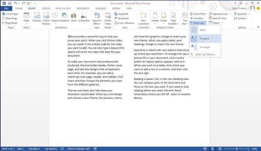The image size is (261, 151).
Task: Open the Signature Line dropdown
Action: [x=230, y=14]
